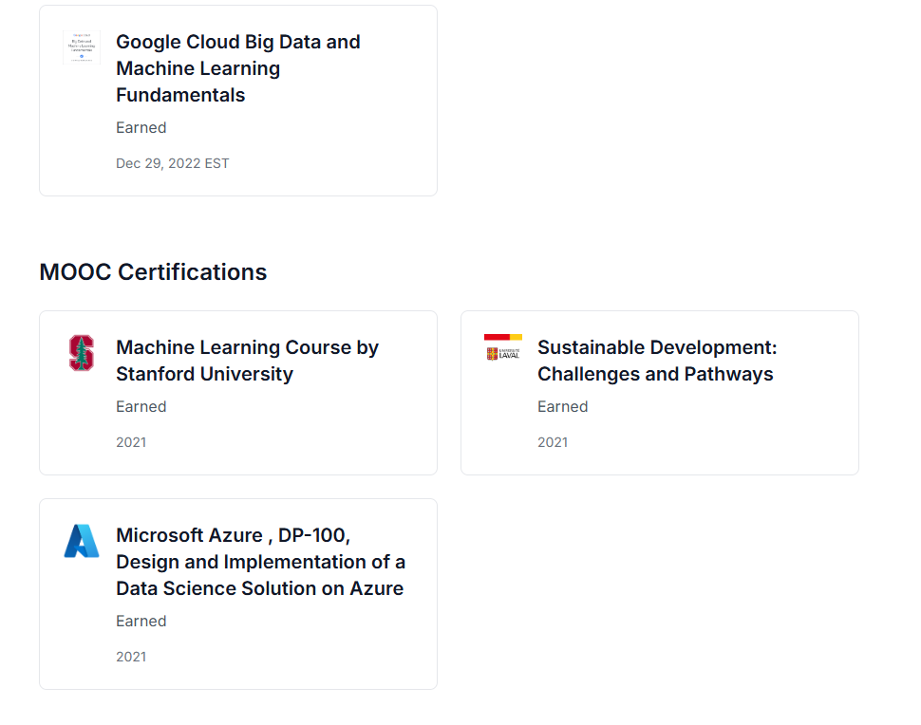
Task: Open Sustainable Development: Challenges and Pathways title
Action: [656, 361]
